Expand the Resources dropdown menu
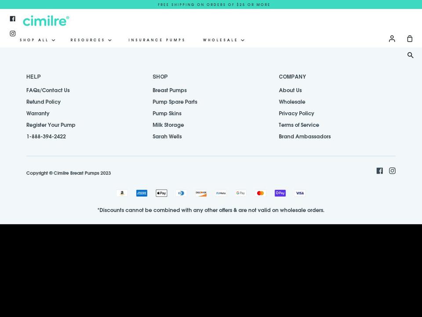Screen dimensions: 422x317 91,40
